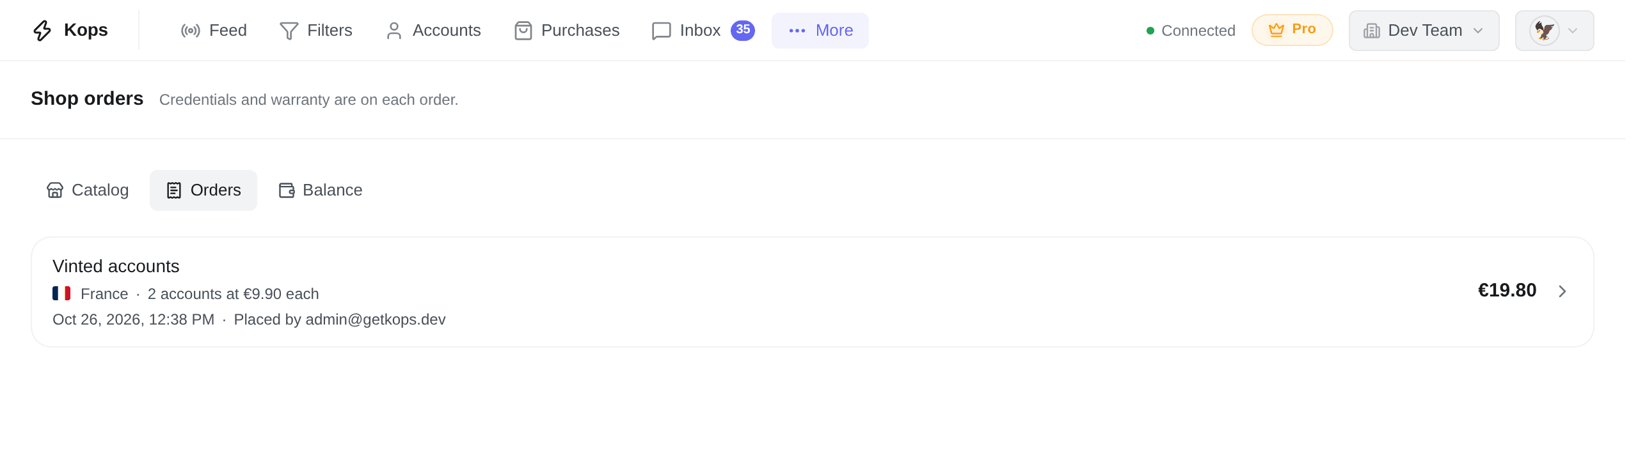This screenshot has width=1638, height=460.
Task: Click the green Connected status dot
Action: pos(1150,31)
